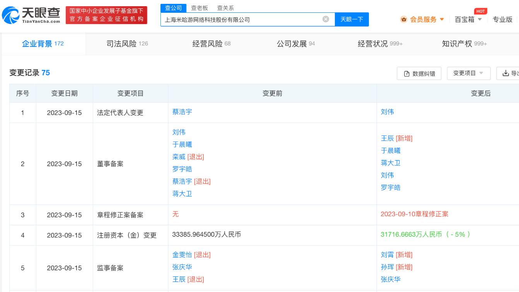Click the red official credit agency banner
This screenshot has width=519, height=292.
[106, 15]
